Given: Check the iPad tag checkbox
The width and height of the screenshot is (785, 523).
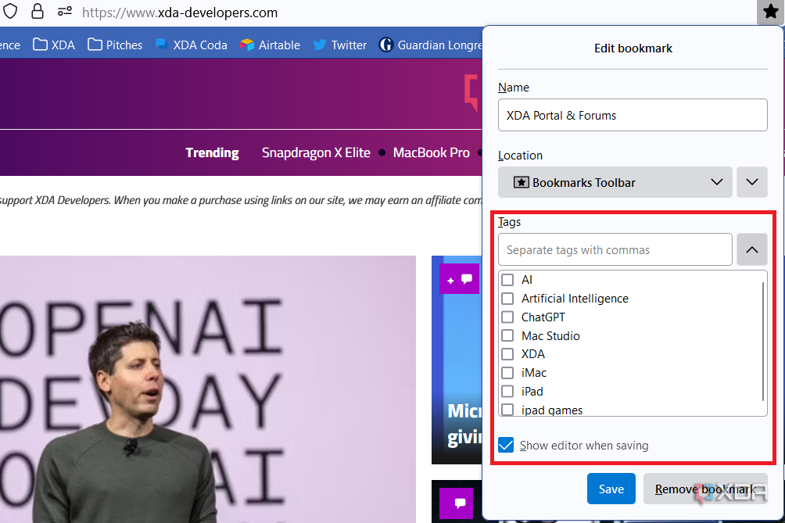Looking at the screenshot, I should (x=507, y=392).
